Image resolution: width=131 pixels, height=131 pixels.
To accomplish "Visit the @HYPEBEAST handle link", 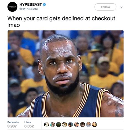I will [29, 9].
